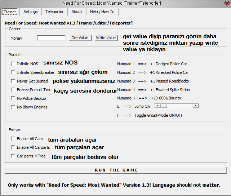Viewport: 231px width, 196px height.
Task: Click Jump slider right arrow
Action: 195,106
